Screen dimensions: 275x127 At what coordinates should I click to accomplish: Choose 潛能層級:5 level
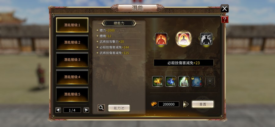click(x=72, y=94)
